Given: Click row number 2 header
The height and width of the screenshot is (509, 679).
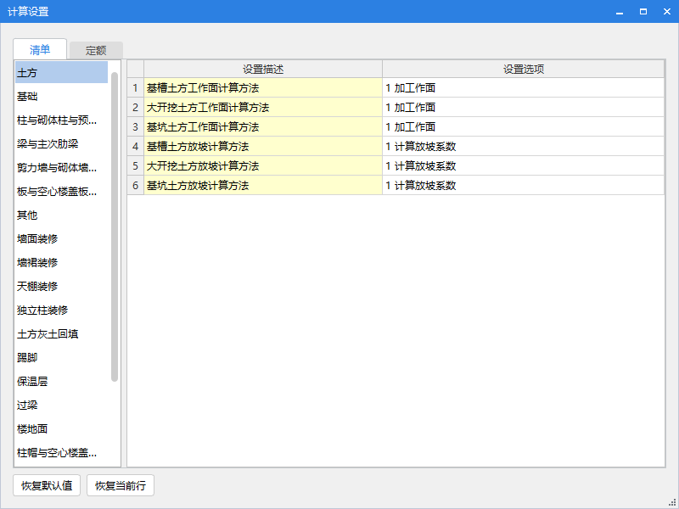Looking at the screenshot, I should point(136,108).
